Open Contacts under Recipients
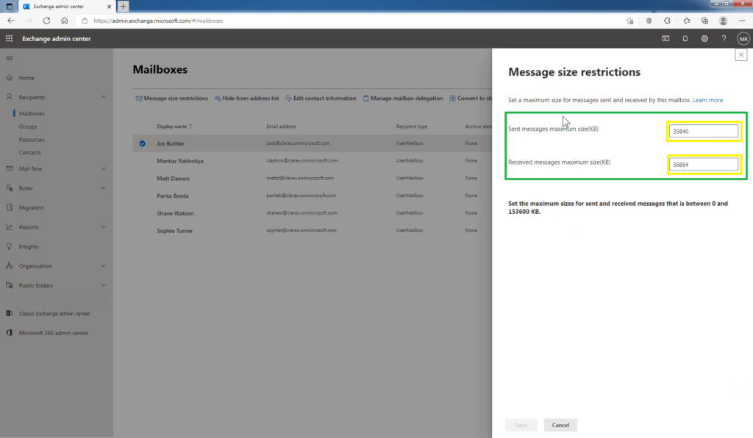753x438 pixels. 29,153
